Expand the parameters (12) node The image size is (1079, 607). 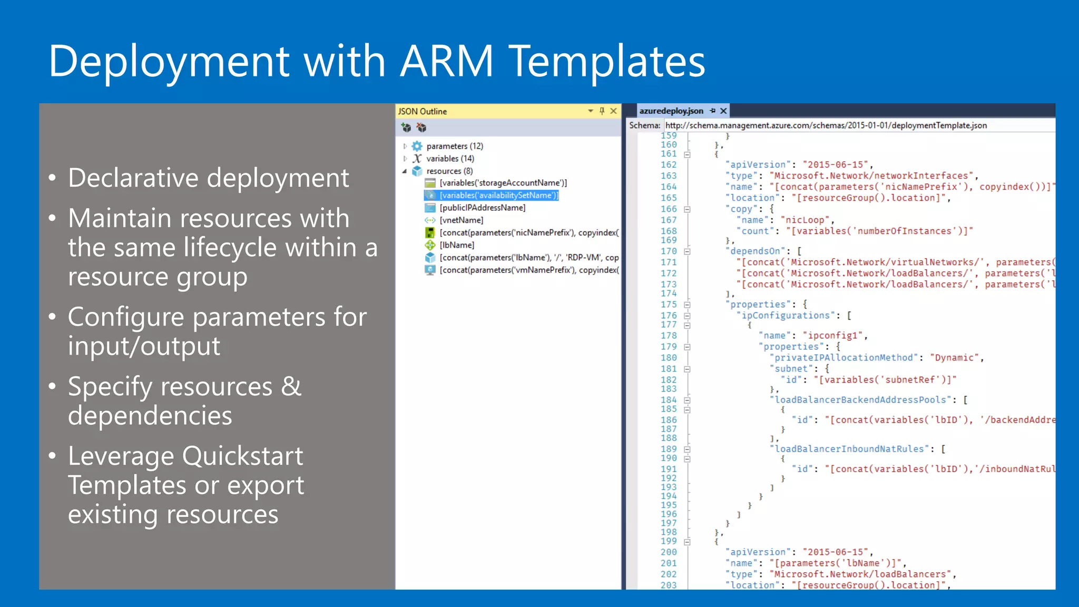405,146
